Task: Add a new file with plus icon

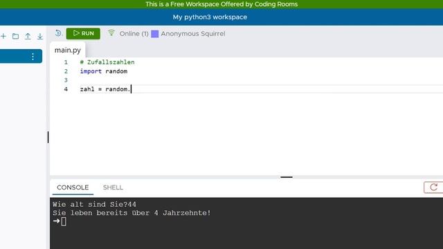Action: click(x=3, y=36)
